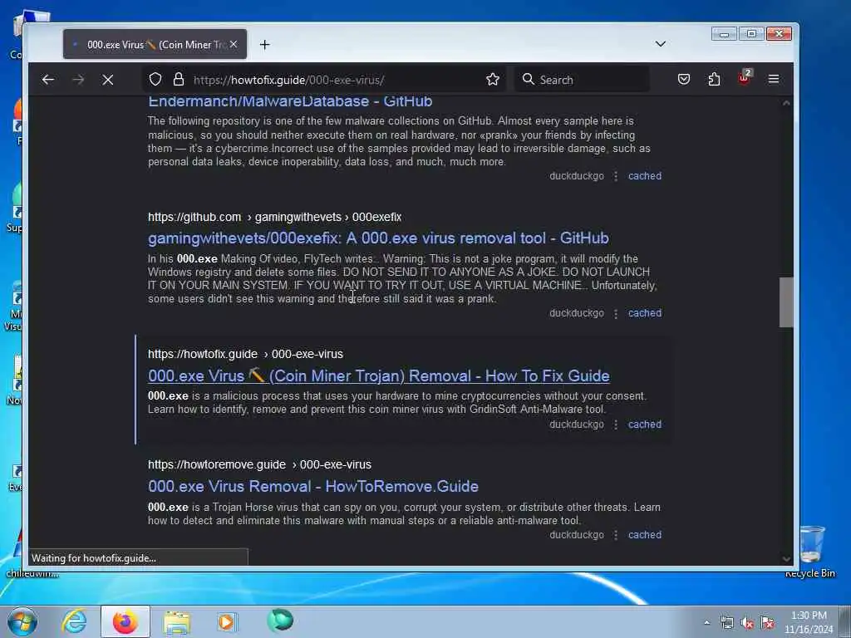Open green round app on taskbar

point(280,620)
